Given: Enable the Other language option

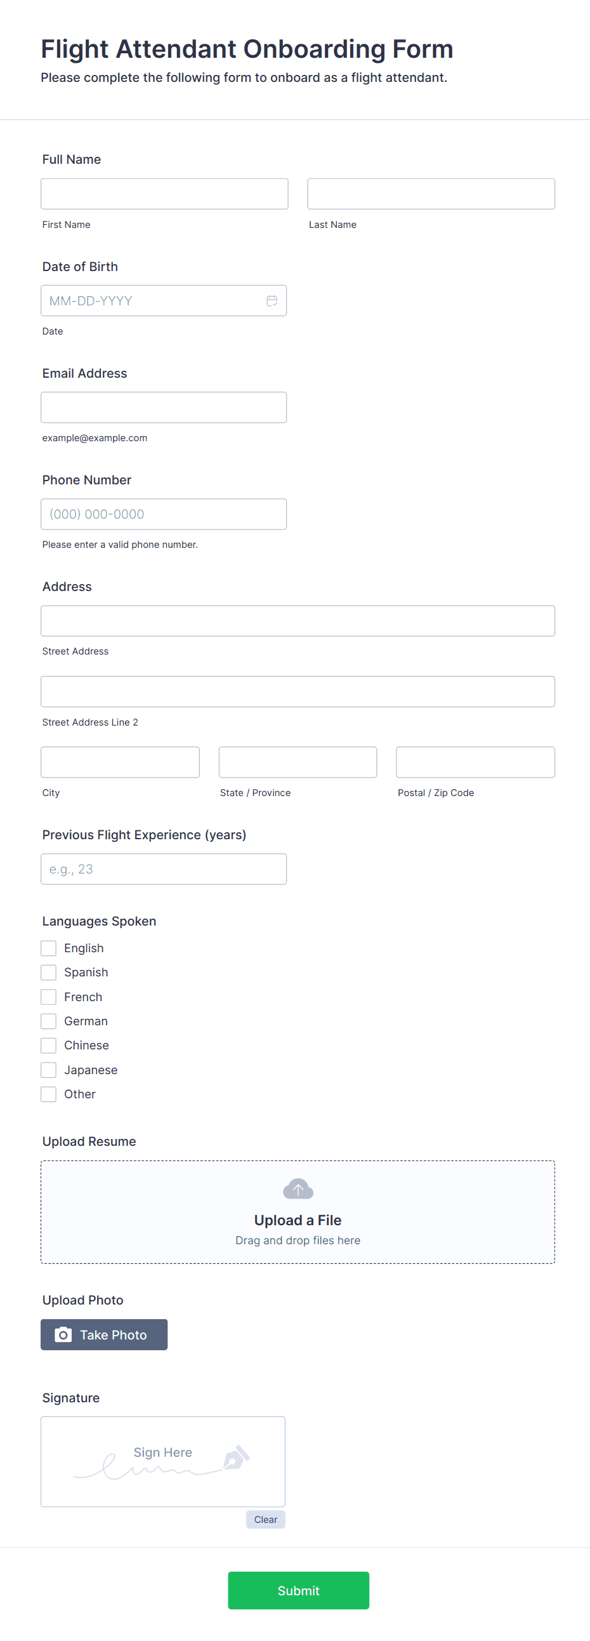Looking at the screenshot, I should [48, 1094].
